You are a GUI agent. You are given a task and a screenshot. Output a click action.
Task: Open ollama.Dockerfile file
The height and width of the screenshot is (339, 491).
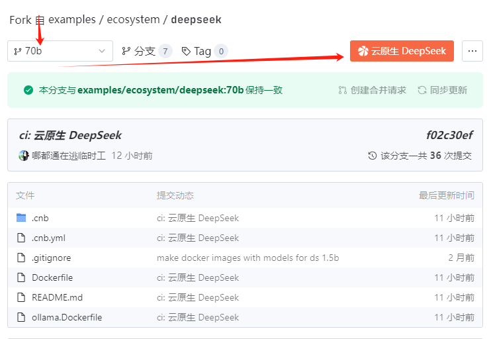point(67,317)
